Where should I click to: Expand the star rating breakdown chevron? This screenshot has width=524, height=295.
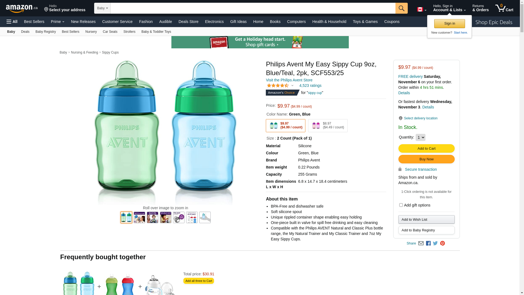point(292,86)
